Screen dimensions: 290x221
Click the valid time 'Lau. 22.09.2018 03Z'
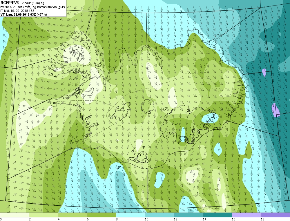[21, 14]
